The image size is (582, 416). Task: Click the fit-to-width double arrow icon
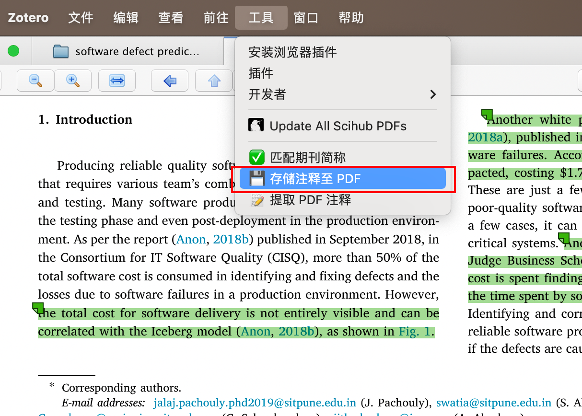tap(116, 81)
